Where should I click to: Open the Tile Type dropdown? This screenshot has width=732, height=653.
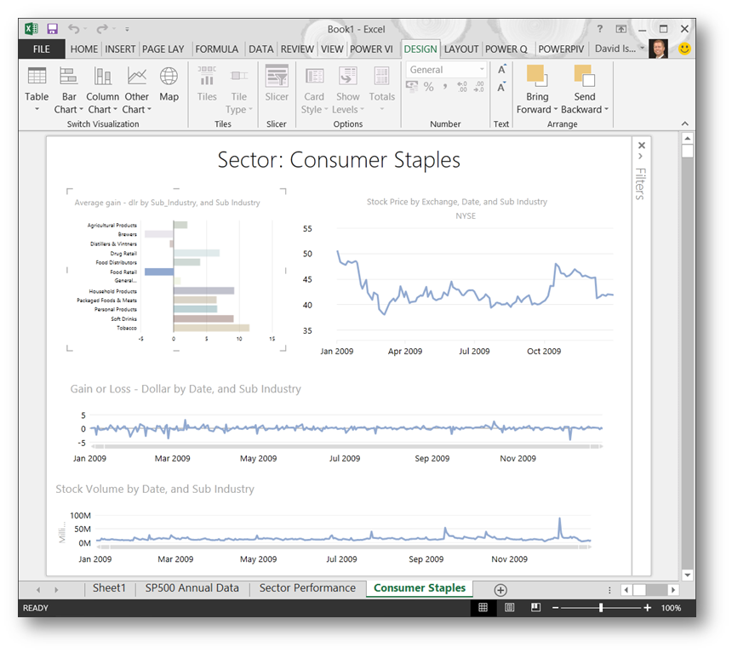238,89
